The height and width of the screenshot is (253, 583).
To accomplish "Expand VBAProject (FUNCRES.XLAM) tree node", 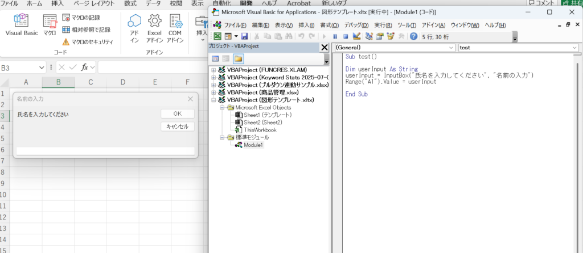I will (x=214, y=70).
